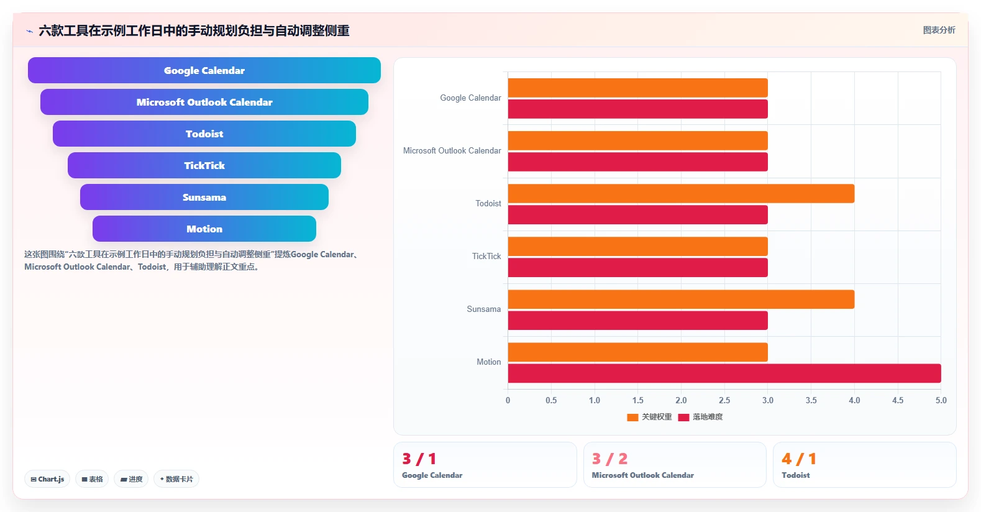The image size is (981, 512).
Task: Click the Microsoft Outlook Calendar y-axis label
Action: [452, 151]
